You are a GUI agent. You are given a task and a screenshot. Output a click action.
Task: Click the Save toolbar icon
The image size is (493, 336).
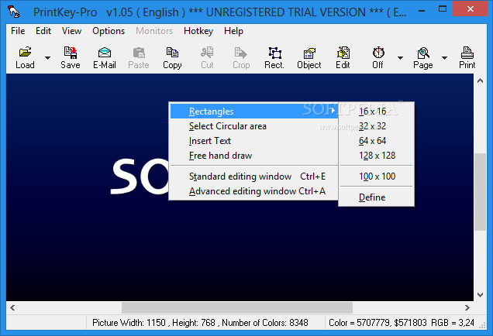tap(70, 53)
